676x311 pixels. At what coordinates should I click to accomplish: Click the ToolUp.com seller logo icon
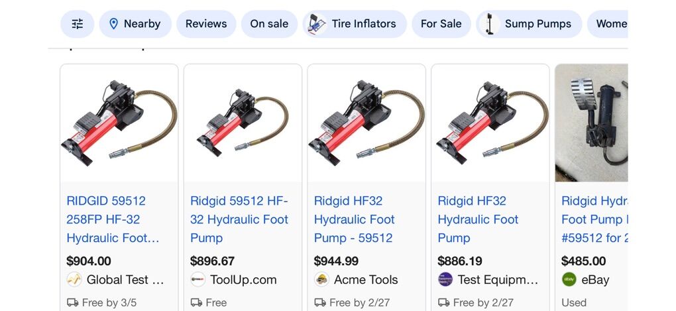(197, 280)
